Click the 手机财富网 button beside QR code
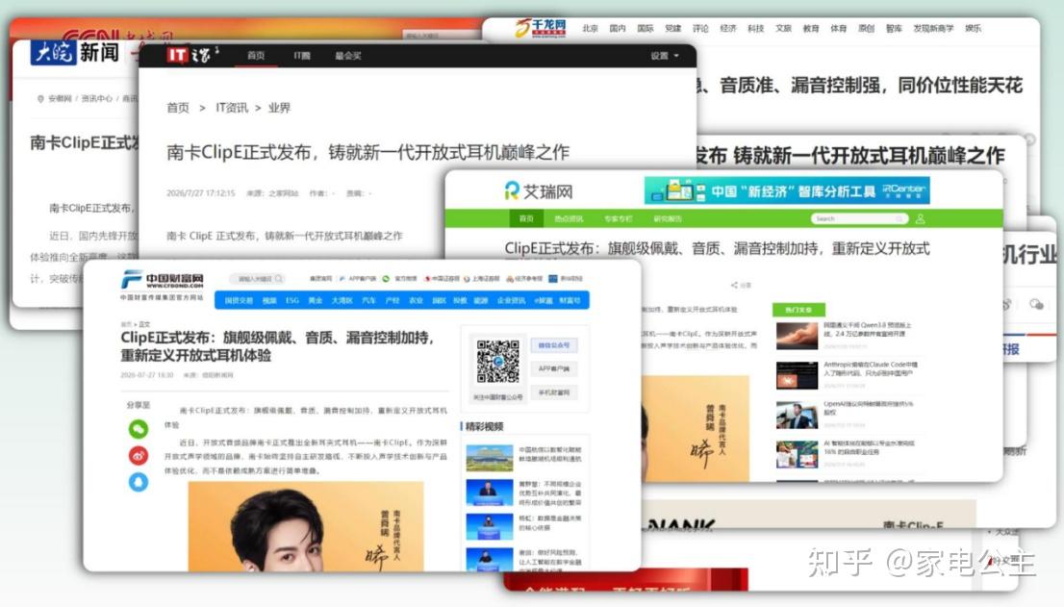 (x=554, y=392)
